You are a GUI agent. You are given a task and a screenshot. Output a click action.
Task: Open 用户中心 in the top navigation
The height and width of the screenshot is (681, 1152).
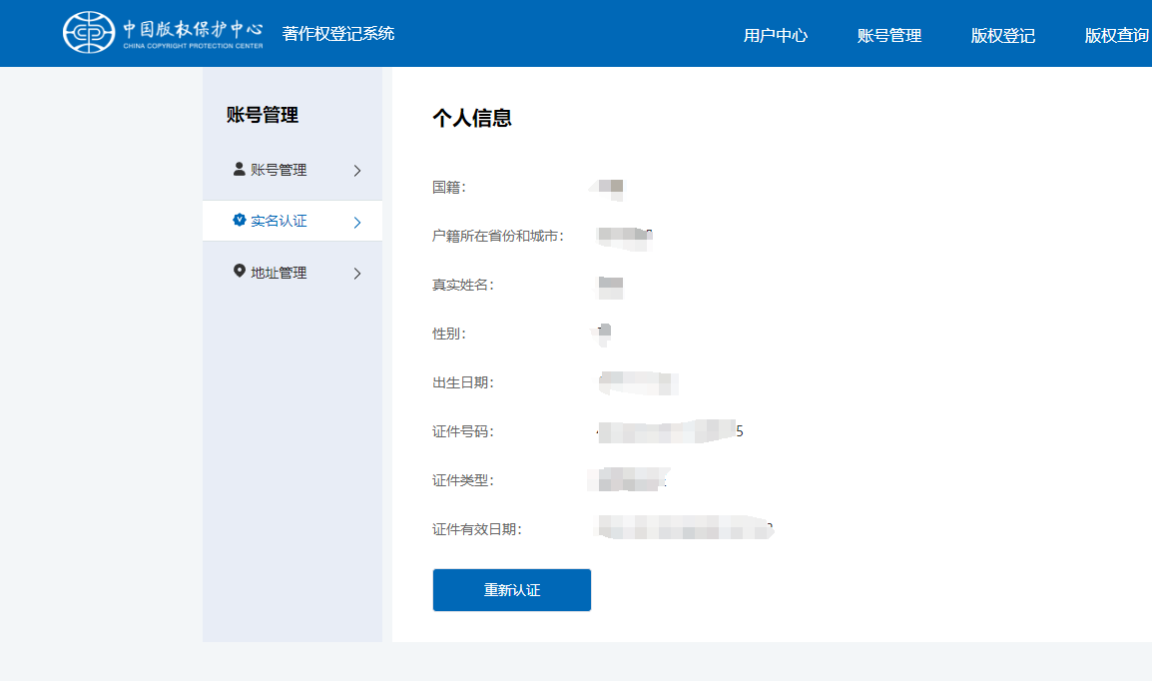pyautogui.click(x=775, y=36)
